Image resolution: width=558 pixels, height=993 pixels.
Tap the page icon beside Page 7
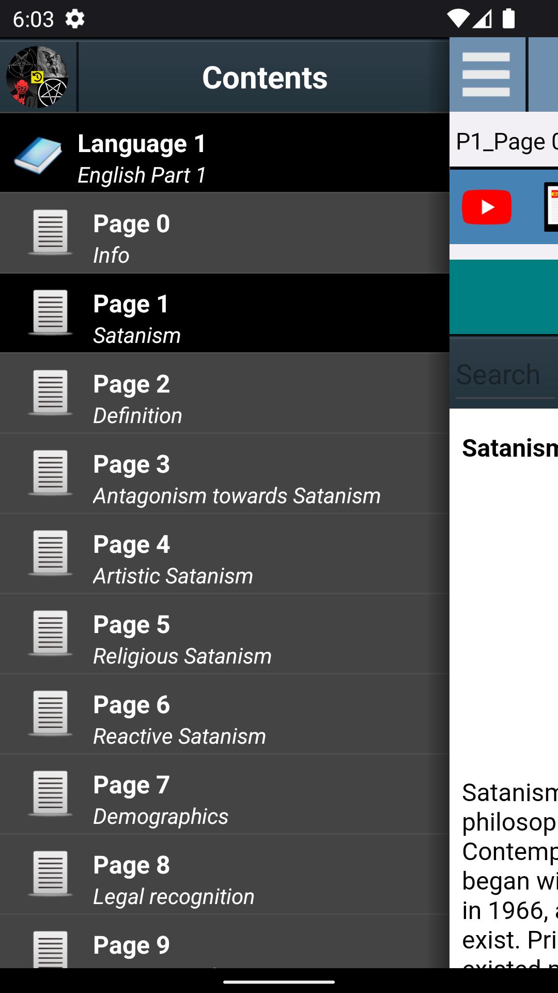[50, 793]
